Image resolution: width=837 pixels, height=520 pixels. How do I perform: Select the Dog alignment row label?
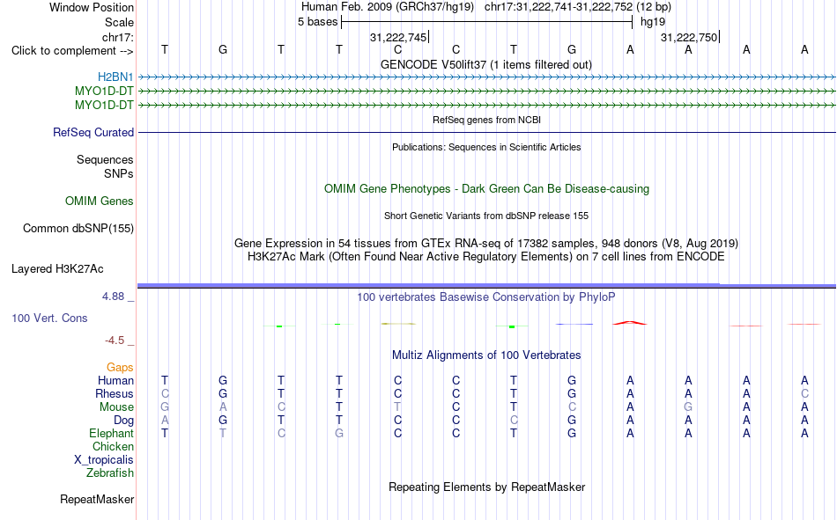click(123, 421)
